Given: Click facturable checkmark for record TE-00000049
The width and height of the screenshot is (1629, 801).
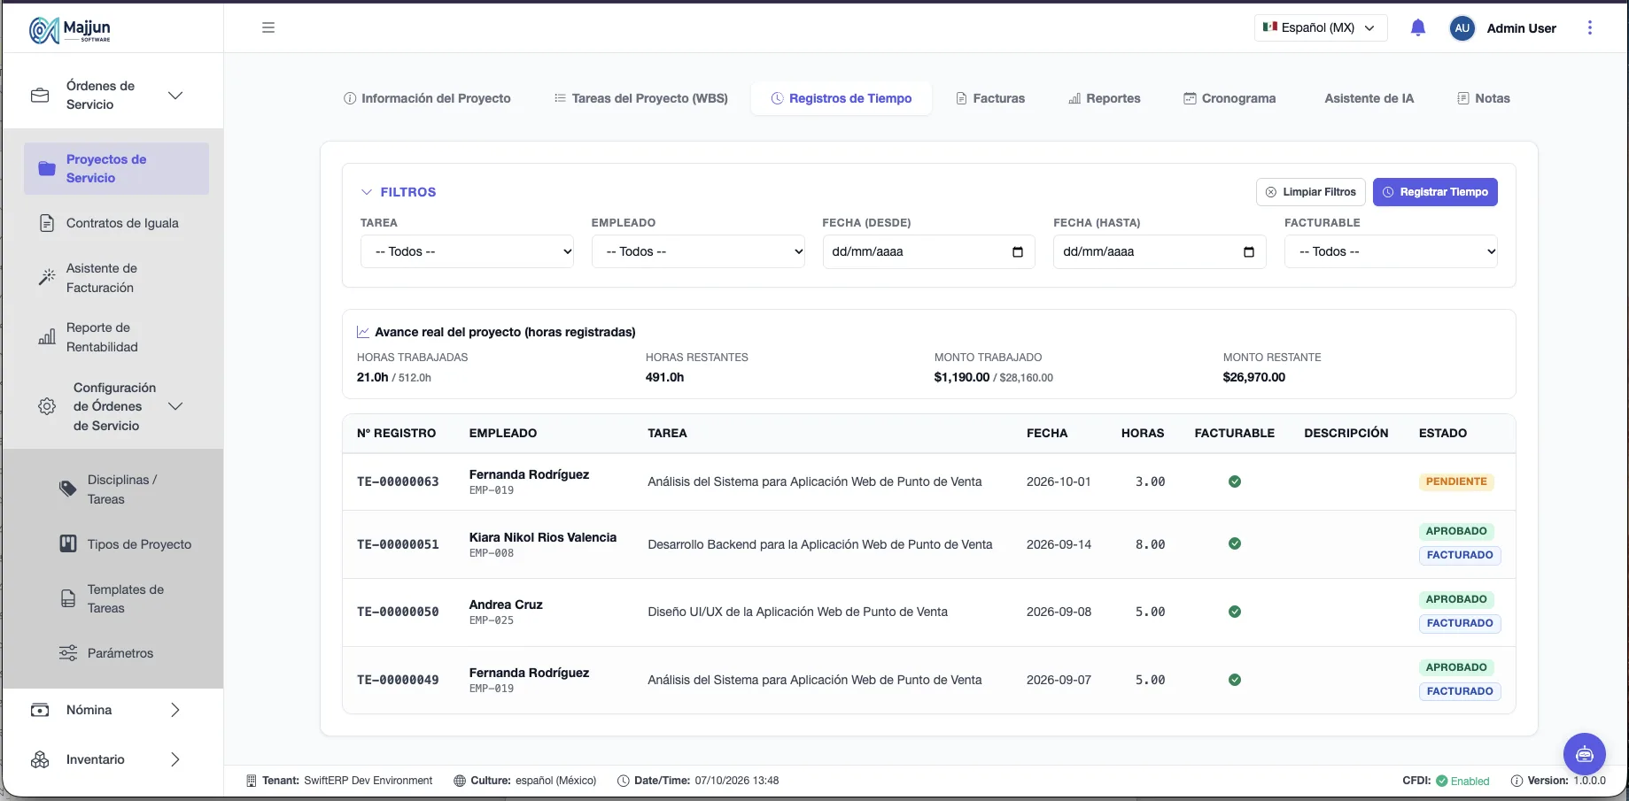Looking at the screenshot, I should tap(1234, 680).
